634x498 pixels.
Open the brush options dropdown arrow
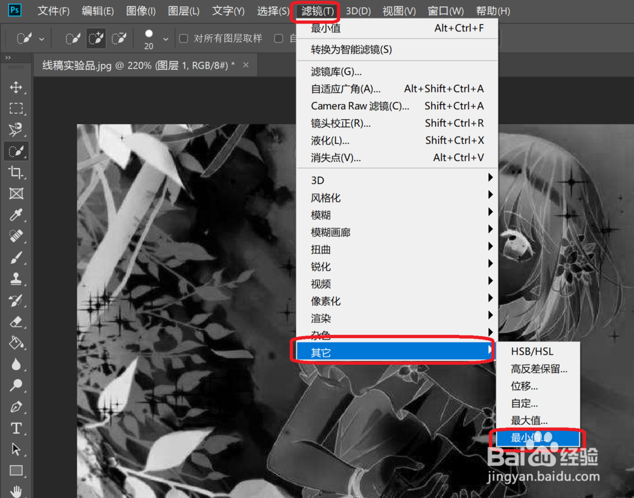click(165, 39)
